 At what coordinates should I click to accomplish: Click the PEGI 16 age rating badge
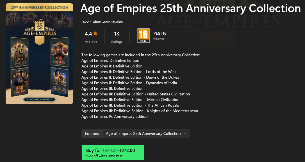coord(143,36)
